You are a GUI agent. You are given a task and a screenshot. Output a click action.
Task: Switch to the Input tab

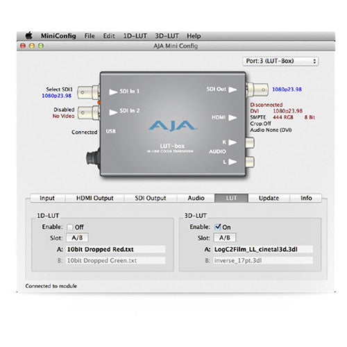[47, 198]
